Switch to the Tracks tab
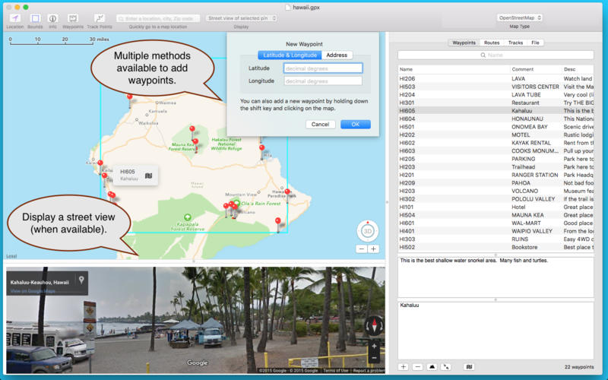 pyautogui.click(x=515, y=43)
